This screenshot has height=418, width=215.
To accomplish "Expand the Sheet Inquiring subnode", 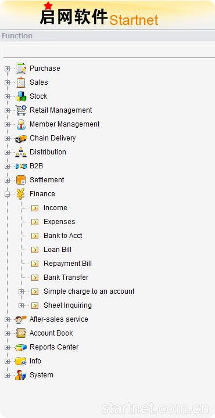I will tap(21, 305).
